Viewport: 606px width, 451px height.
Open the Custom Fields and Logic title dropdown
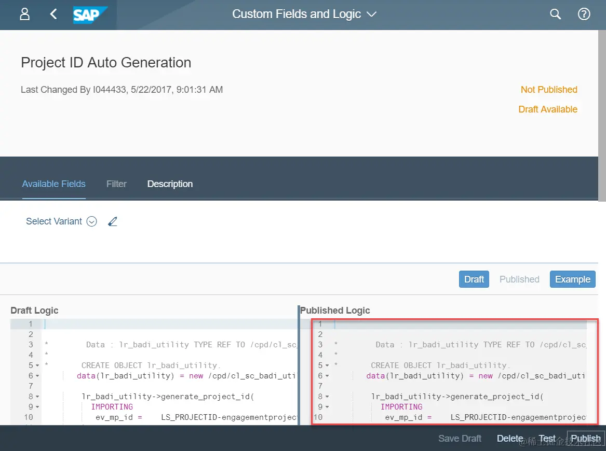pyautogui.click(x=371, y=15)
